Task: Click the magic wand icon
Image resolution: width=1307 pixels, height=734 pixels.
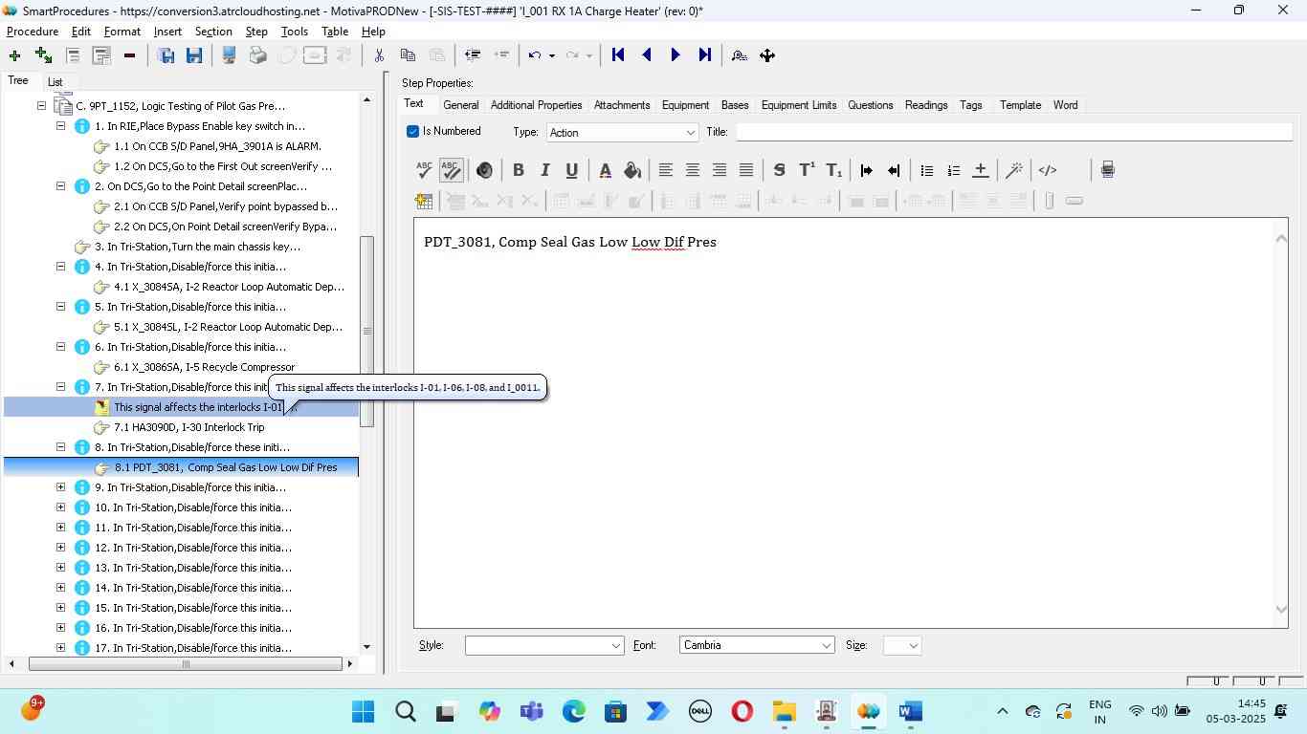Action: pyautogui.click(x=1014, y=170)
